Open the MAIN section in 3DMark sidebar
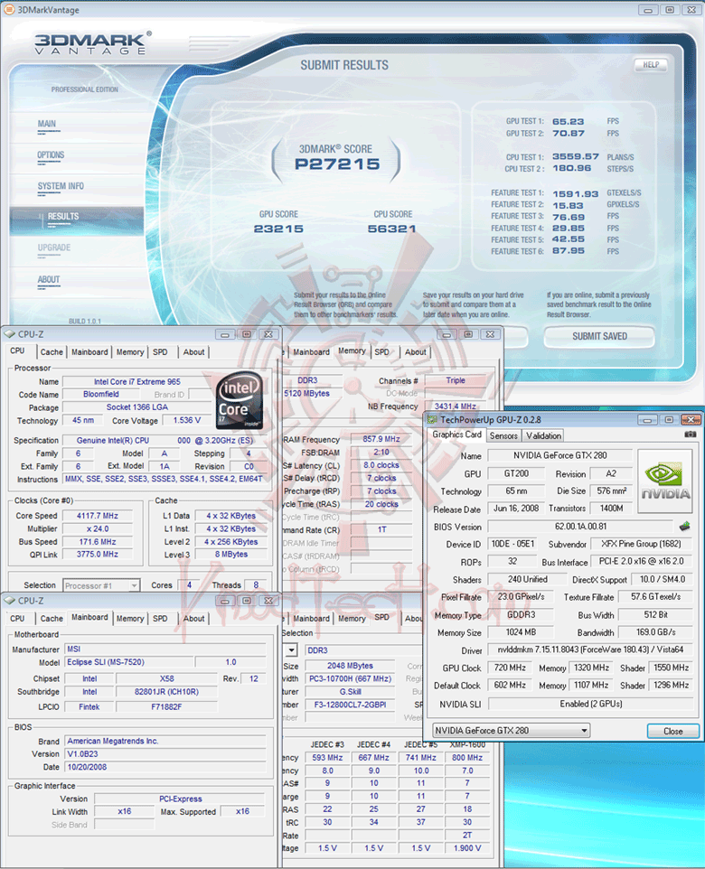 pos(47,124)
